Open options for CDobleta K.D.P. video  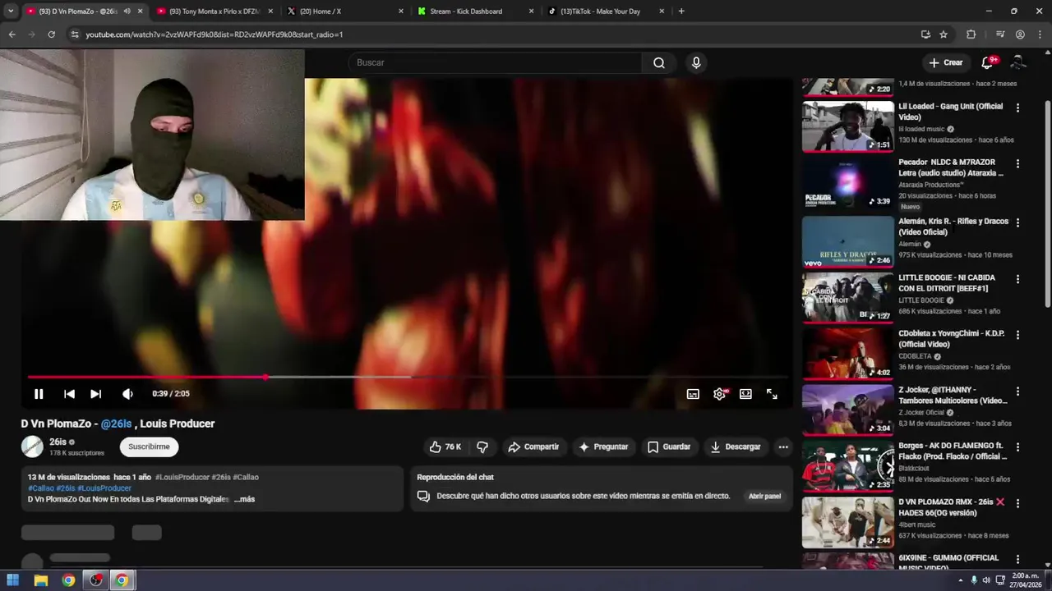[x=1017, y=335]
